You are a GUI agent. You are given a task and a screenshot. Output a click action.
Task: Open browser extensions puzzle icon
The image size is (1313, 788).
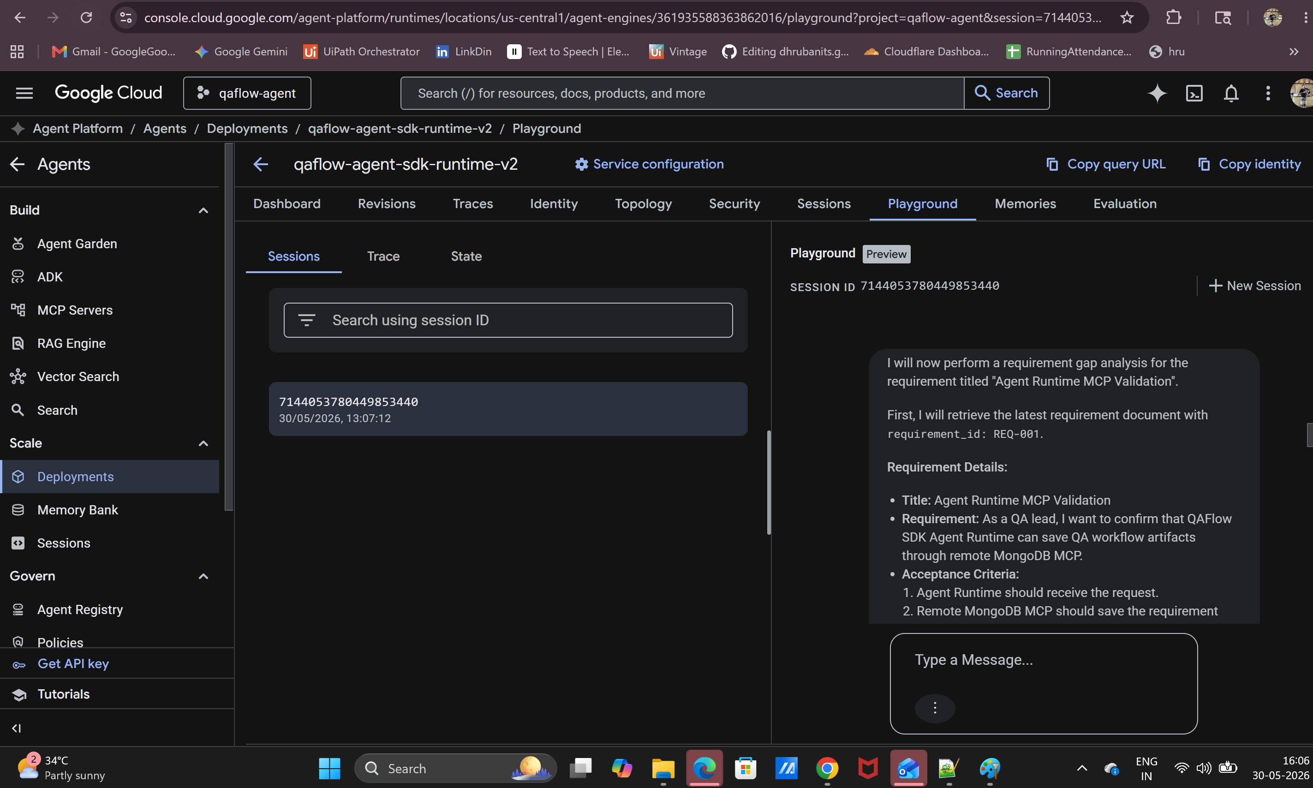tap(1174, 18)
